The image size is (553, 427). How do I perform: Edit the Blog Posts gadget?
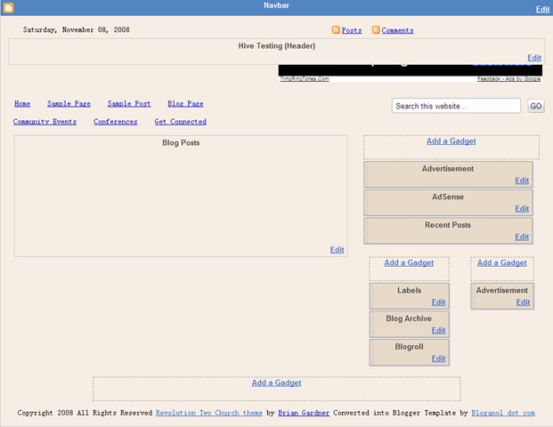pos(337,250)
